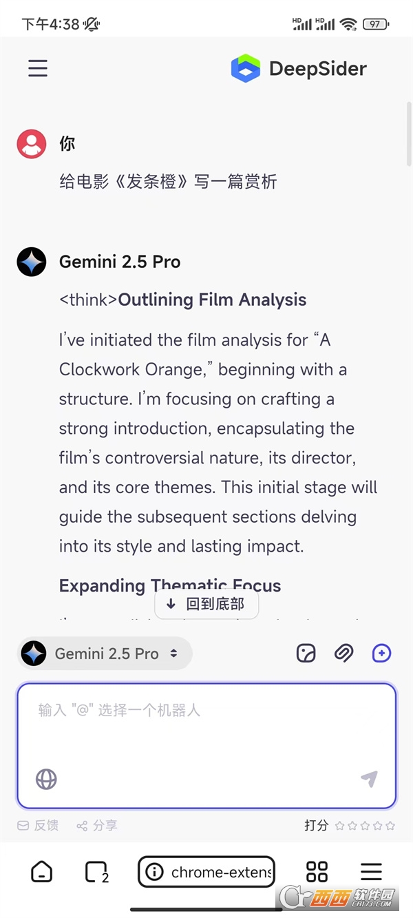413x918 pixels.
Task: Rate with the first star
Action: 339,825
